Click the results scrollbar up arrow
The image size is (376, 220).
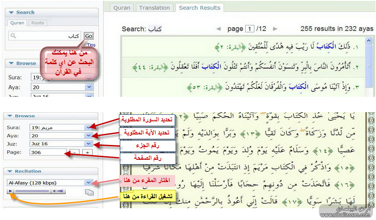[x=369, y=40]
